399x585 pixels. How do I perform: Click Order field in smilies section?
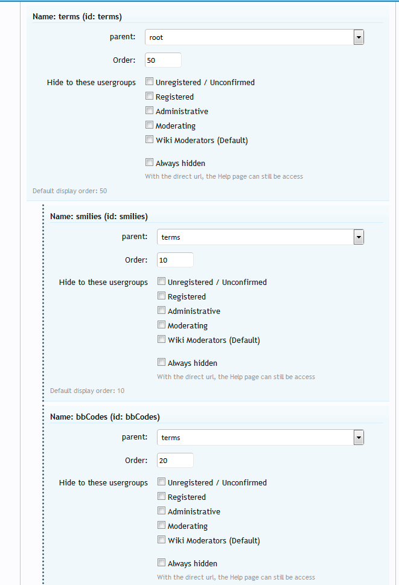[x=175, y=260]
